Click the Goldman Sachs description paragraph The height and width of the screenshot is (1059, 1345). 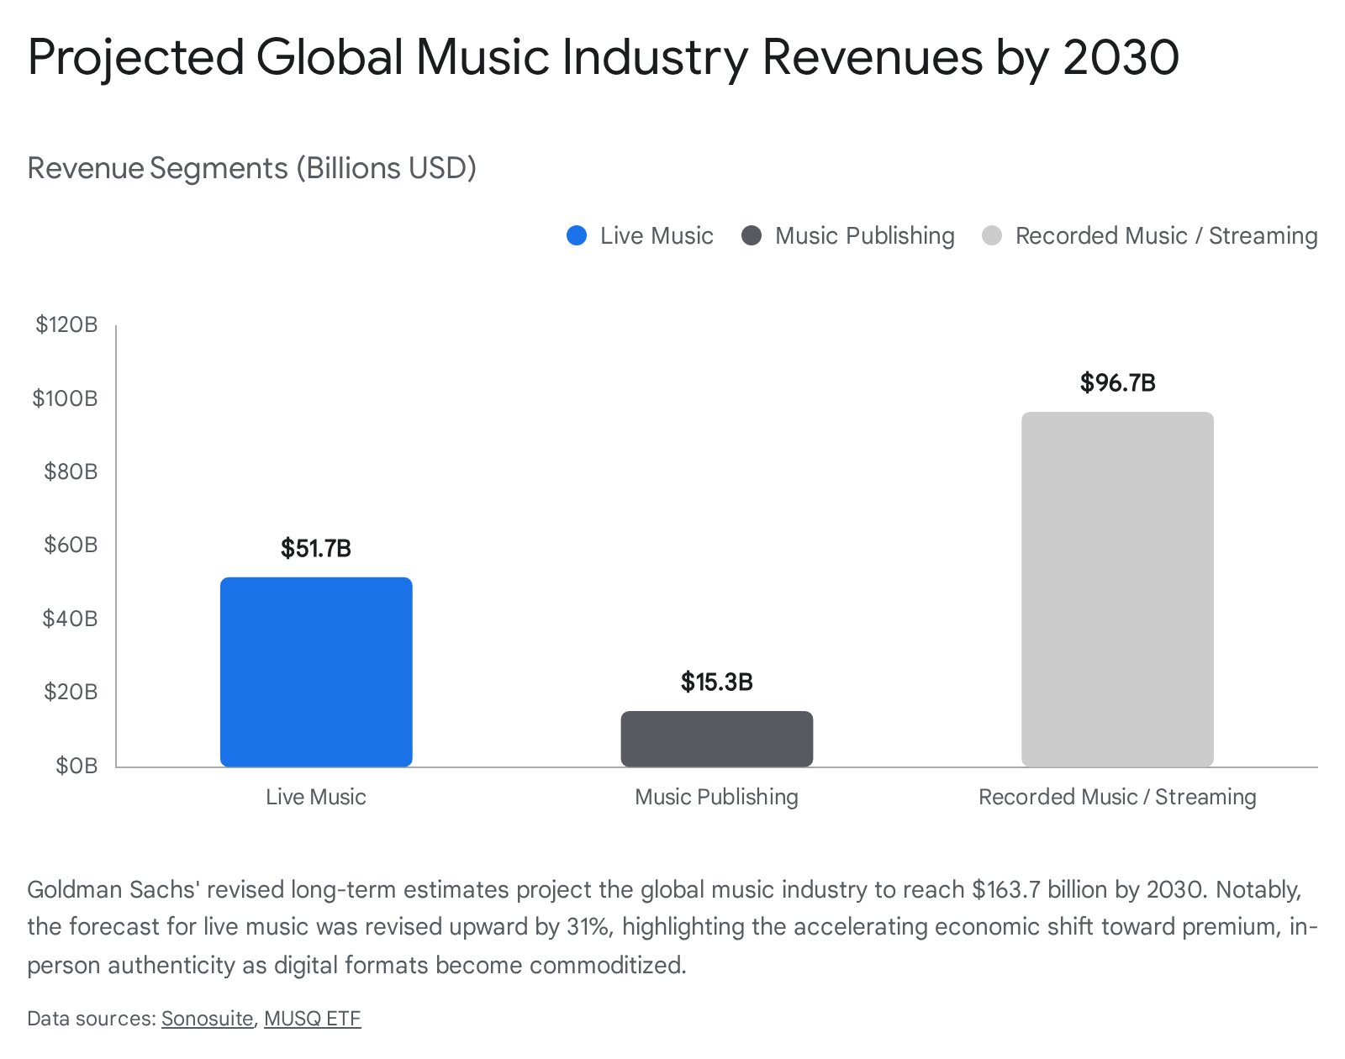click(672, 927)
